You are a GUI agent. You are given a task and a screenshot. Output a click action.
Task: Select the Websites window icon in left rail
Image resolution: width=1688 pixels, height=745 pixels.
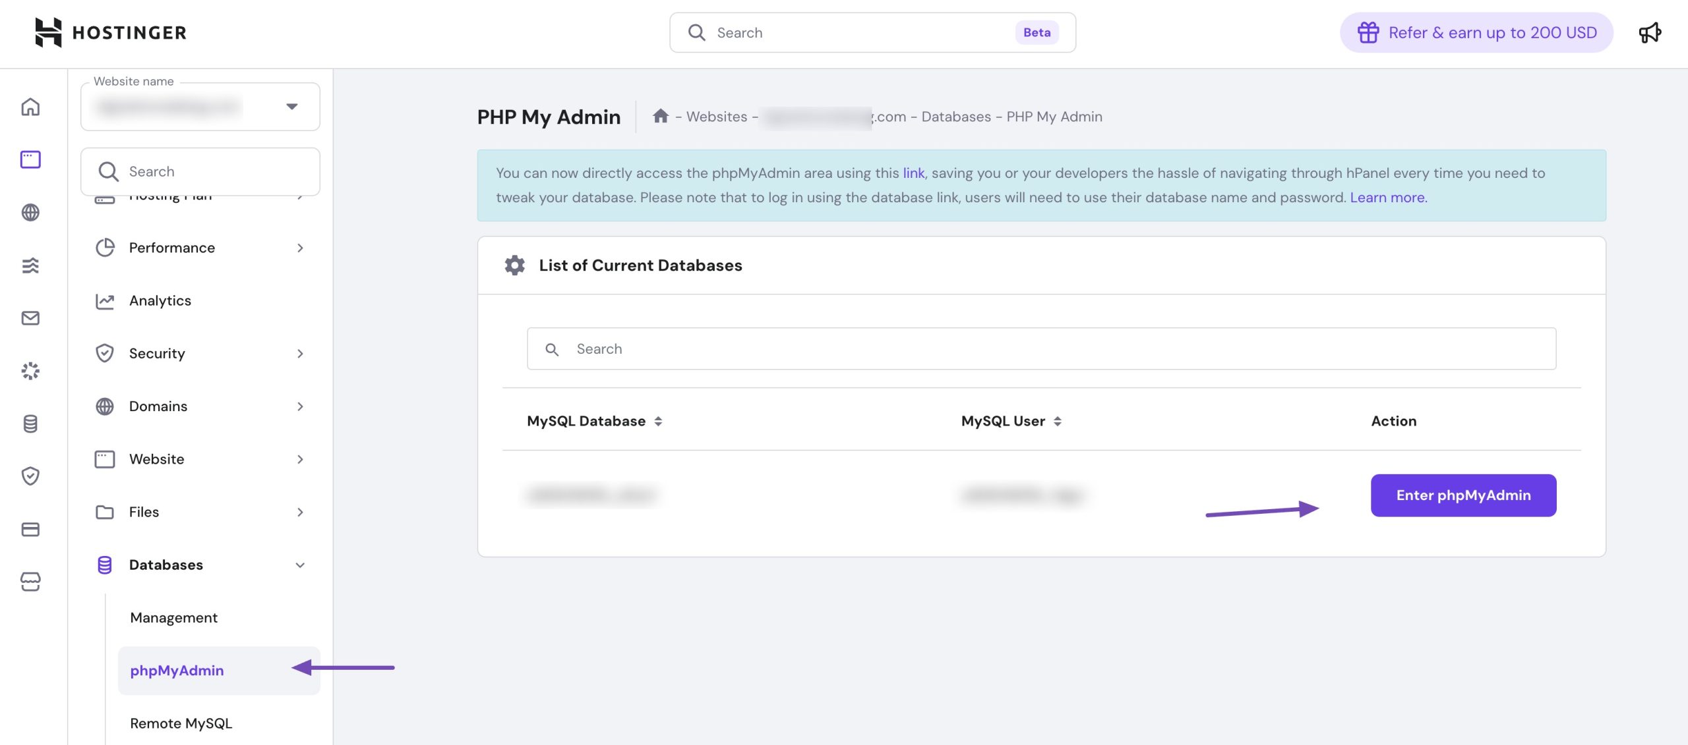(x=30, y=159)
